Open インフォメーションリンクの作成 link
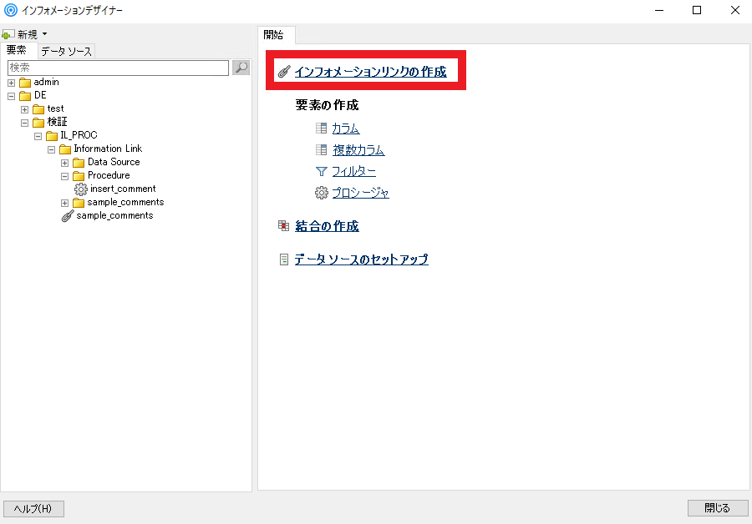The image size is (752, 524). tap(370, 72)
